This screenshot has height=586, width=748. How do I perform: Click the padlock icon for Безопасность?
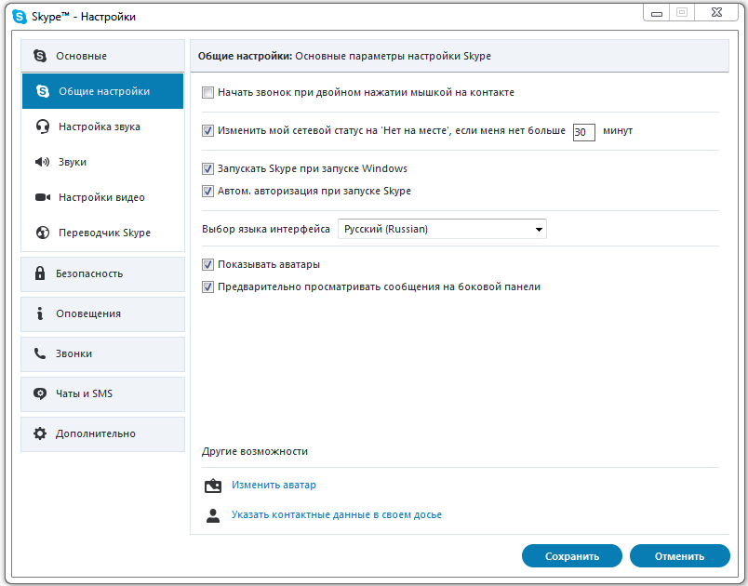tap(40, 273)
